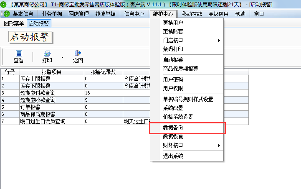Click the 报警记录数 column header
Screen dimensions: 301x189
click(x=104, y=72)
